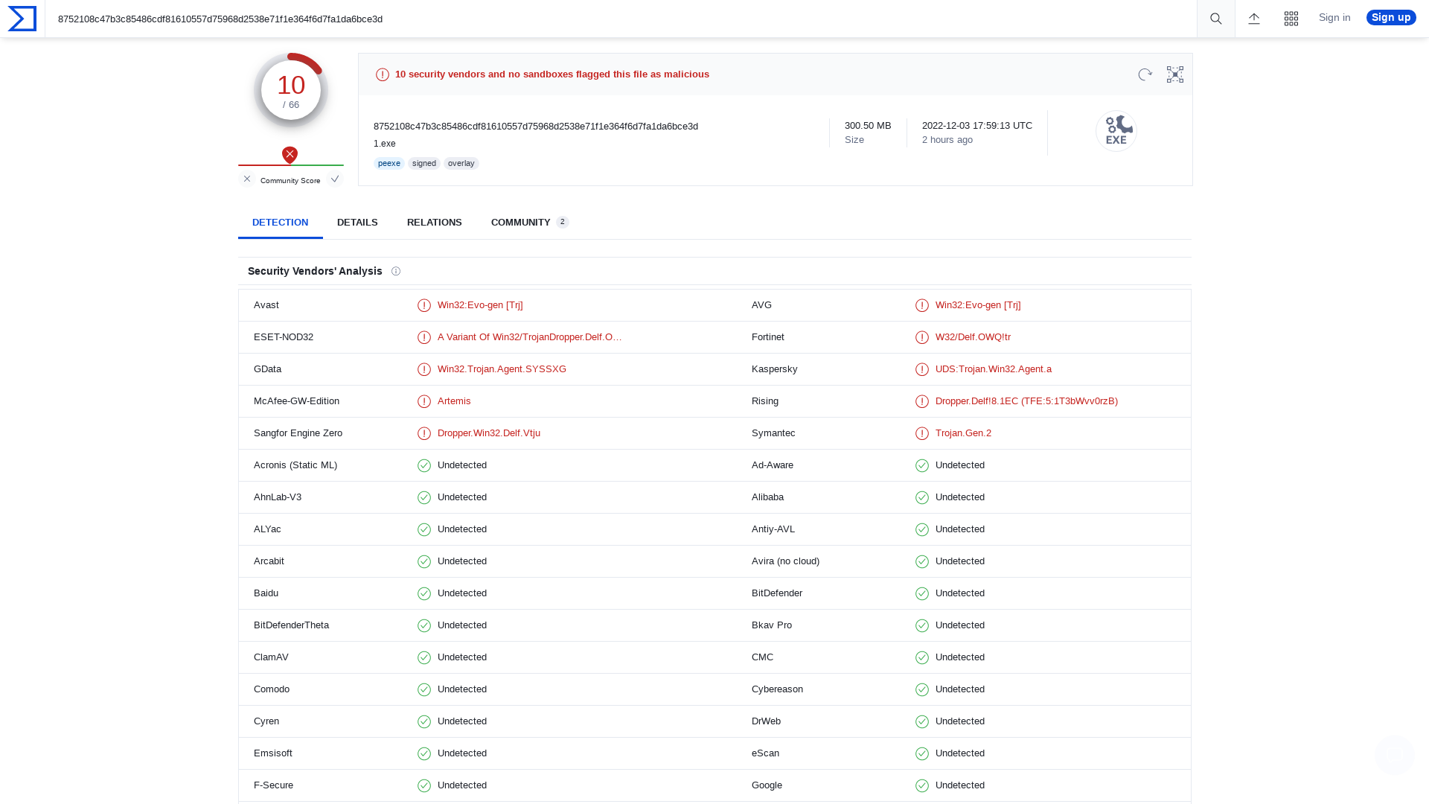Open the COMMUNITY tab
This screenshot has width=1429, height=804.
[520, 222]
